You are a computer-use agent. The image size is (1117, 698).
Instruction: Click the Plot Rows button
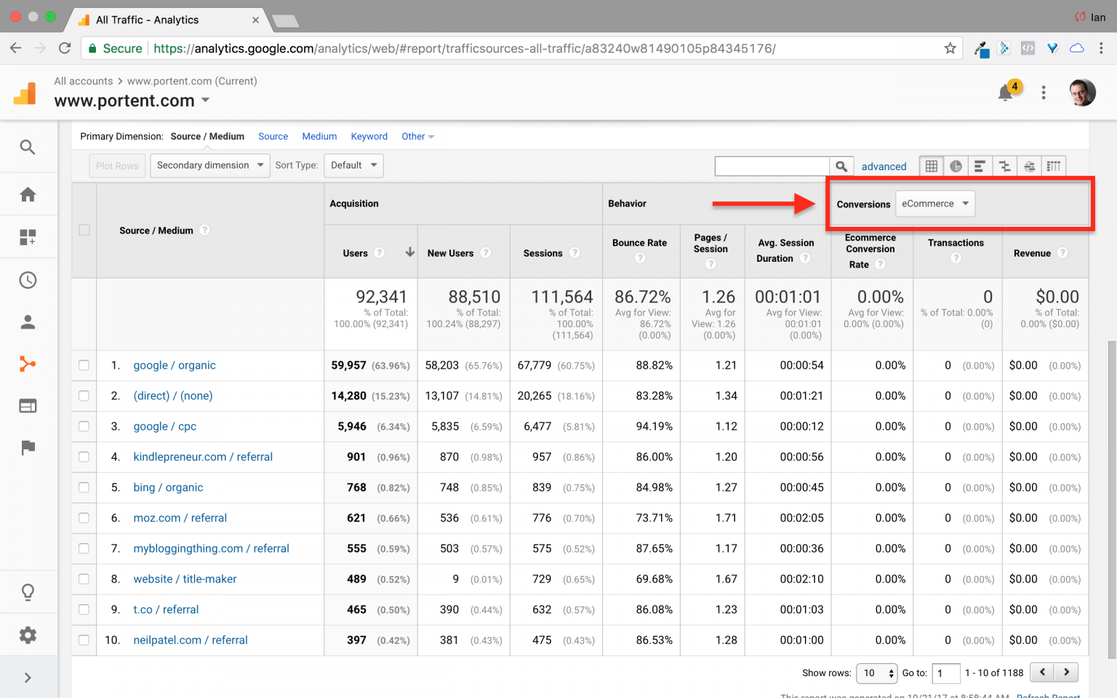click(117, 166)
